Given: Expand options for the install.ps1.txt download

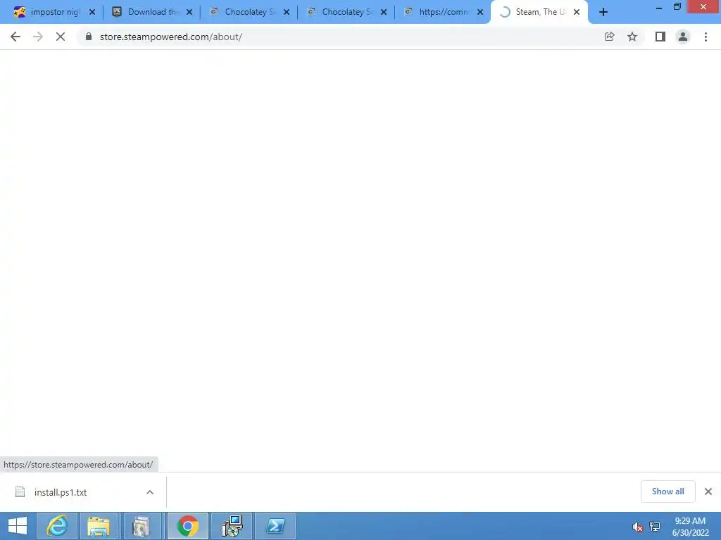Looking at the screenshot, I should 150,492.
